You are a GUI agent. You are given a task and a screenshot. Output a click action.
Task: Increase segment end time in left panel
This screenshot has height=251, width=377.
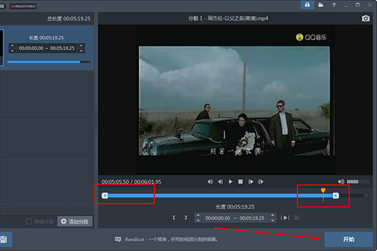[x=82, y=45]
